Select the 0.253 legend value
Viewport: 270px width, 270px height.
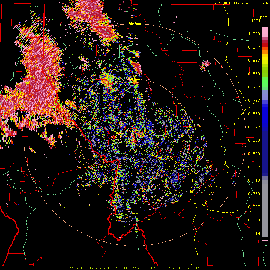(x=254, y=220)
